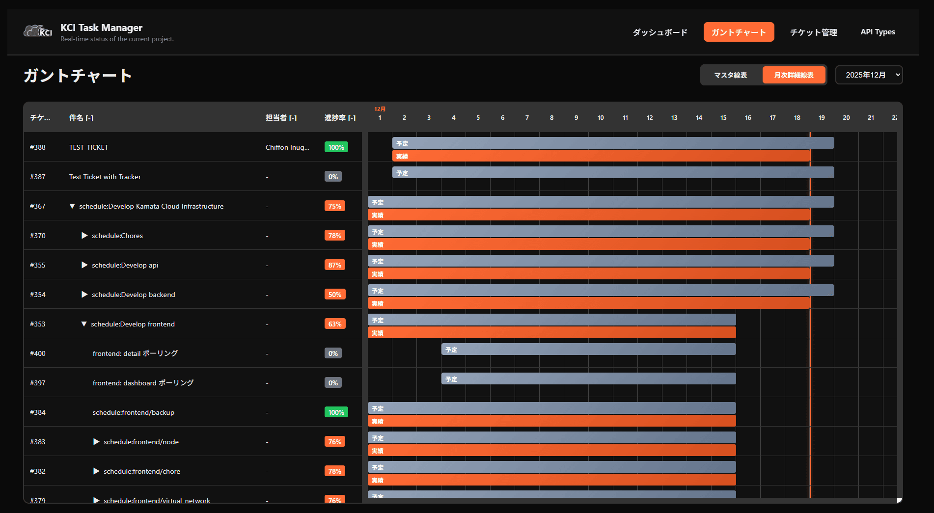
Task: Collapse the Develop Kamata Cloud Infrastructure row
Action: pyautogui.click(x=72, y=206)
